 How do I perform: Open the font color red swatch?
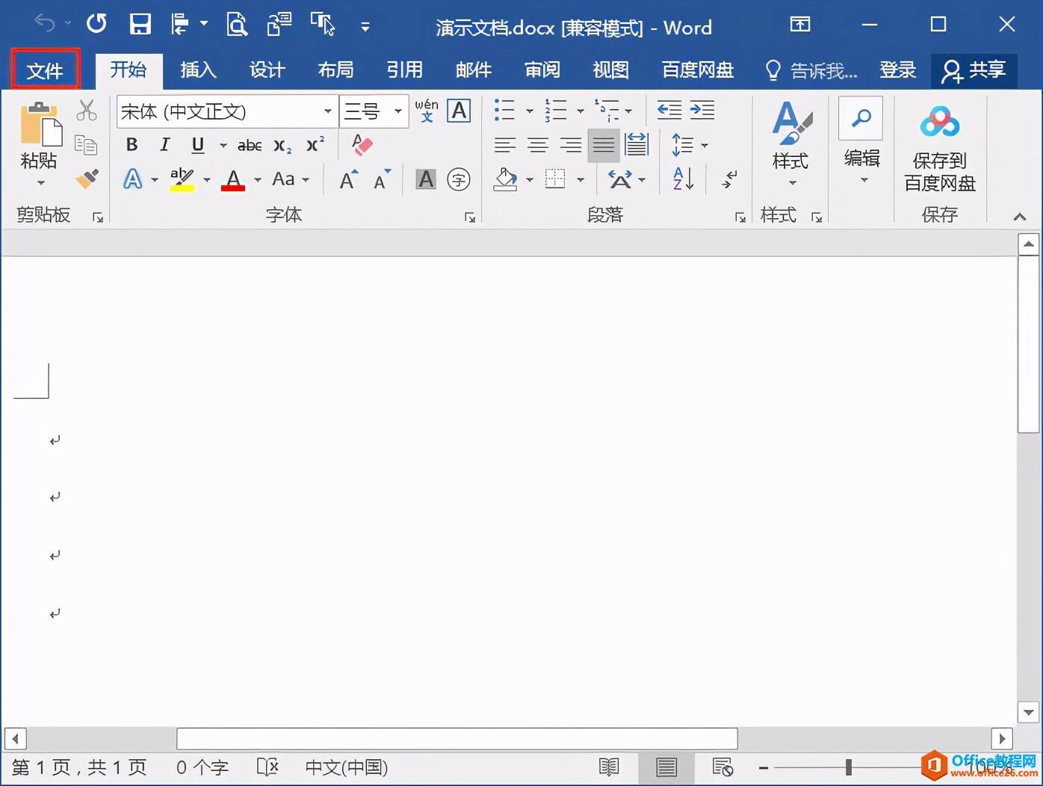[233, 179]
